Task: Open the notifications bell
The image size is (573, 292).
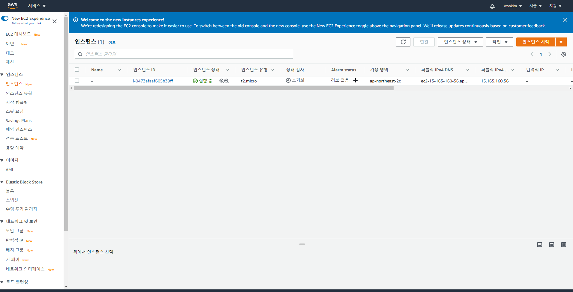Action: [x=492, y=6]
